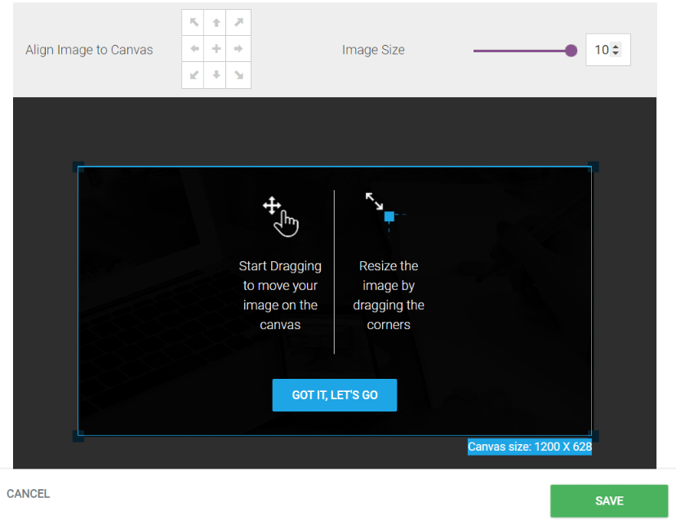This screenshot has height=525, width=676.
Task: Click the Image Size label
Action: (x=373, y=50)
